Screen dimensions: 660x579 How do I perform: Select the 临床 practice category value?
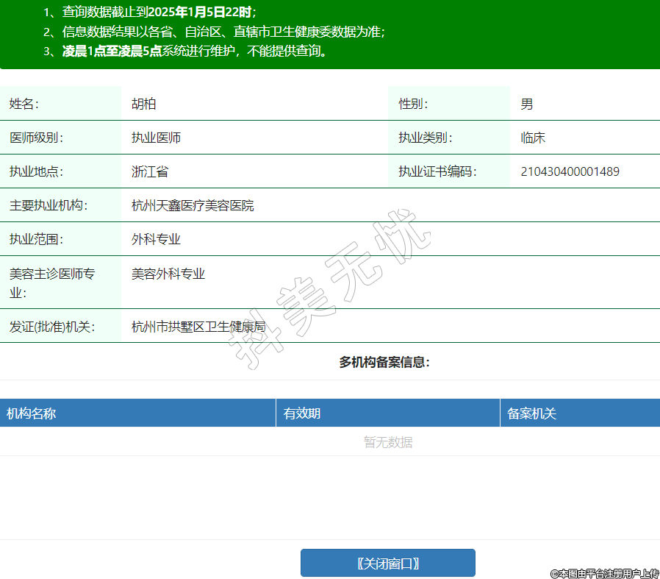point(533,138)
